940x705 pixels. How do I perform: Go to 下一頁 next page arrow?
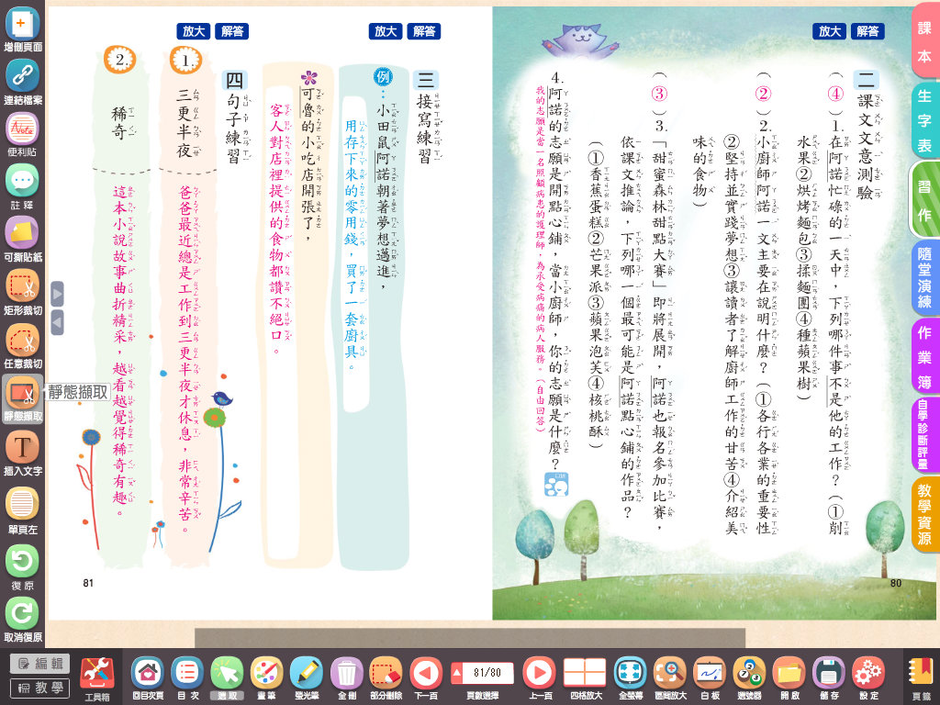[426, 677]
